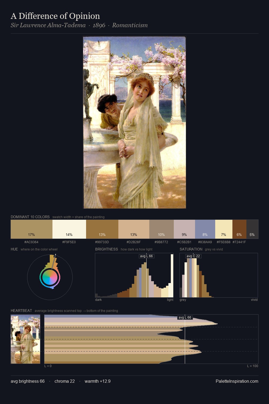The image size is (269, 404).
Task: Pick the brown #99733D color swatch
Action: (102, 229)
